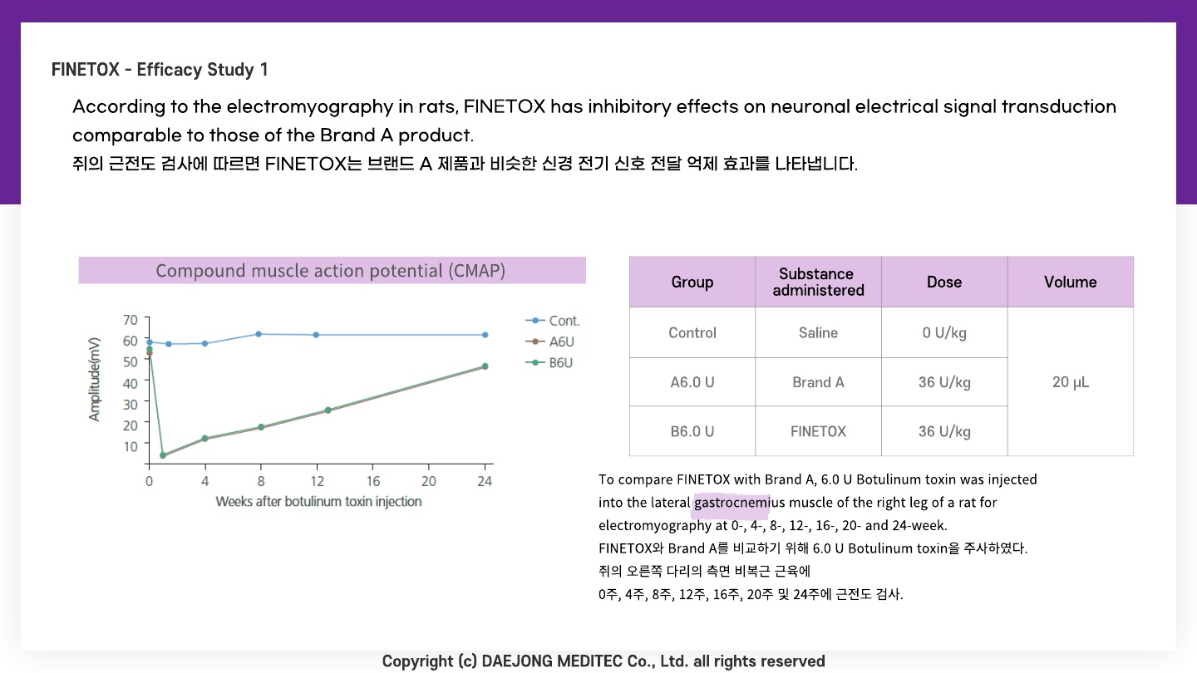Select the '20 µL' volume cell
Image resolution: width=1197 pixels, height=673 pixels.
(1071, 382)
